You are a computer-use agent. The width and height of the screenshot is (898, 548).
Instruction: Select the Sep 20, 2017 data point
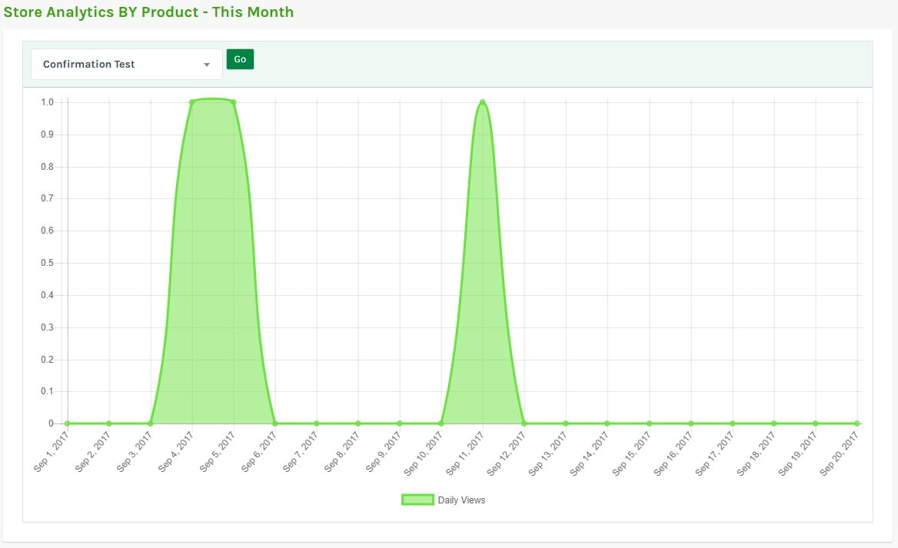pos(856,423)
